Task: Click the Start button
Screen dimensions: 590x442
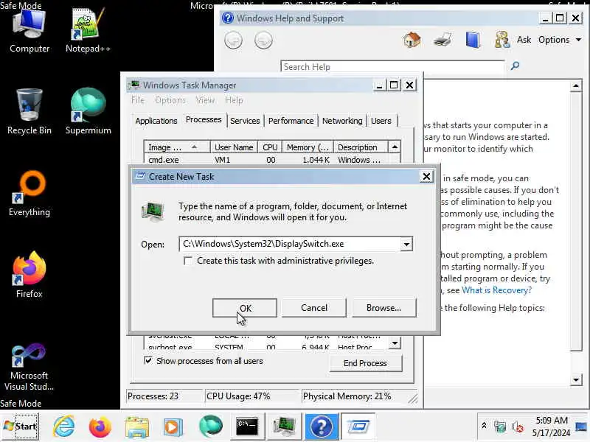Action: (21, 427)
